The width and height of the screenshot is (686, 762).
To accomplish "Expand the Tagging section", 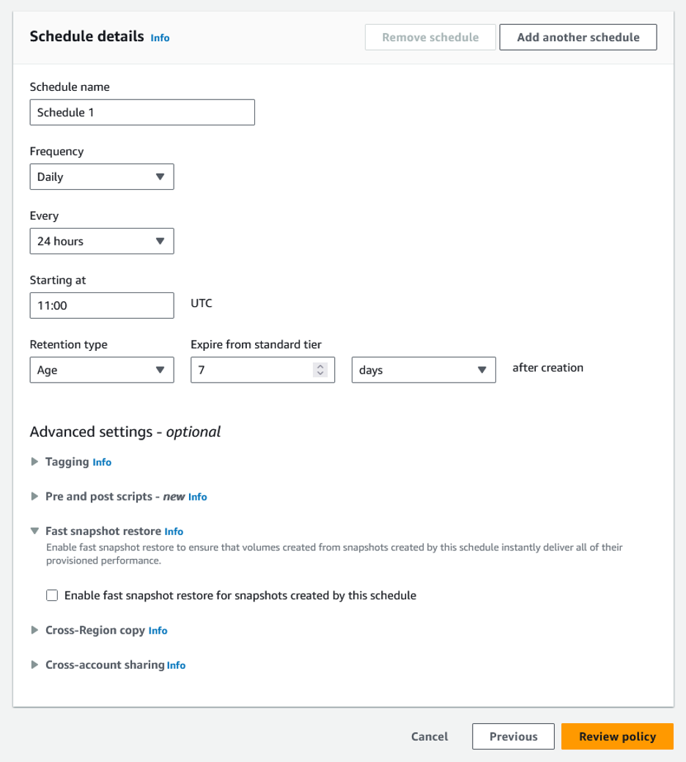I will click(34, 462).
